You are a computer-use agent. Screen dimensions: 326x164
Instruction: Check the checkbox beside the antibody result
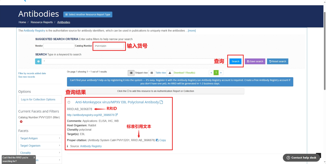coord(69,102)
